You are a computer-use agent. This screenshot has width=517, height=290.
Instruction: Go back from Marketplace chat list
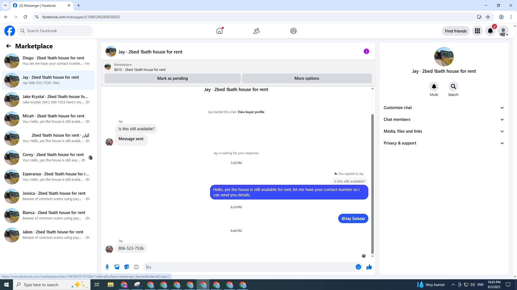9,46
